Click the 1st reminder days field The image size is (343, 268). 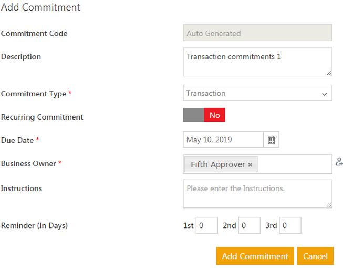(207, 225)
